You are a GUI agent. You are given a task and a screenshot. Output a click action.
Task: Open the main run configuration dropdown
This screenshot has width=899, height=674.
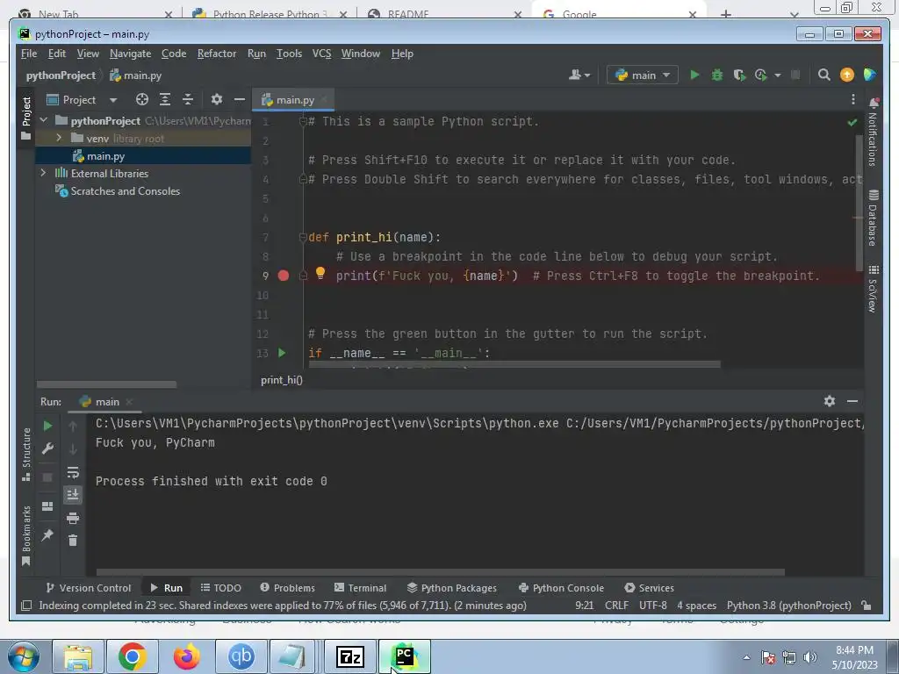coord(643,75)
